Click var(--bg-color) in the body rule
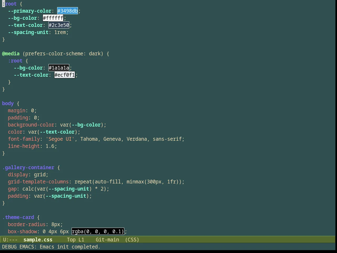337x253 pixels. [x=82, y=125]
